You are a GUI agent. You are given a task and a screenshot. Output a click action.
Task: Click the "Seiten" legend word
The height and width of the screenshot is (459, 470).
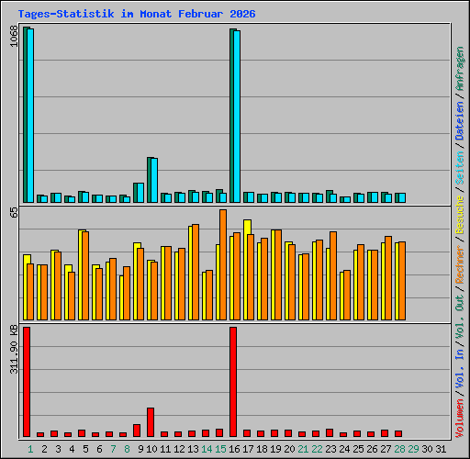pos(460,167)
